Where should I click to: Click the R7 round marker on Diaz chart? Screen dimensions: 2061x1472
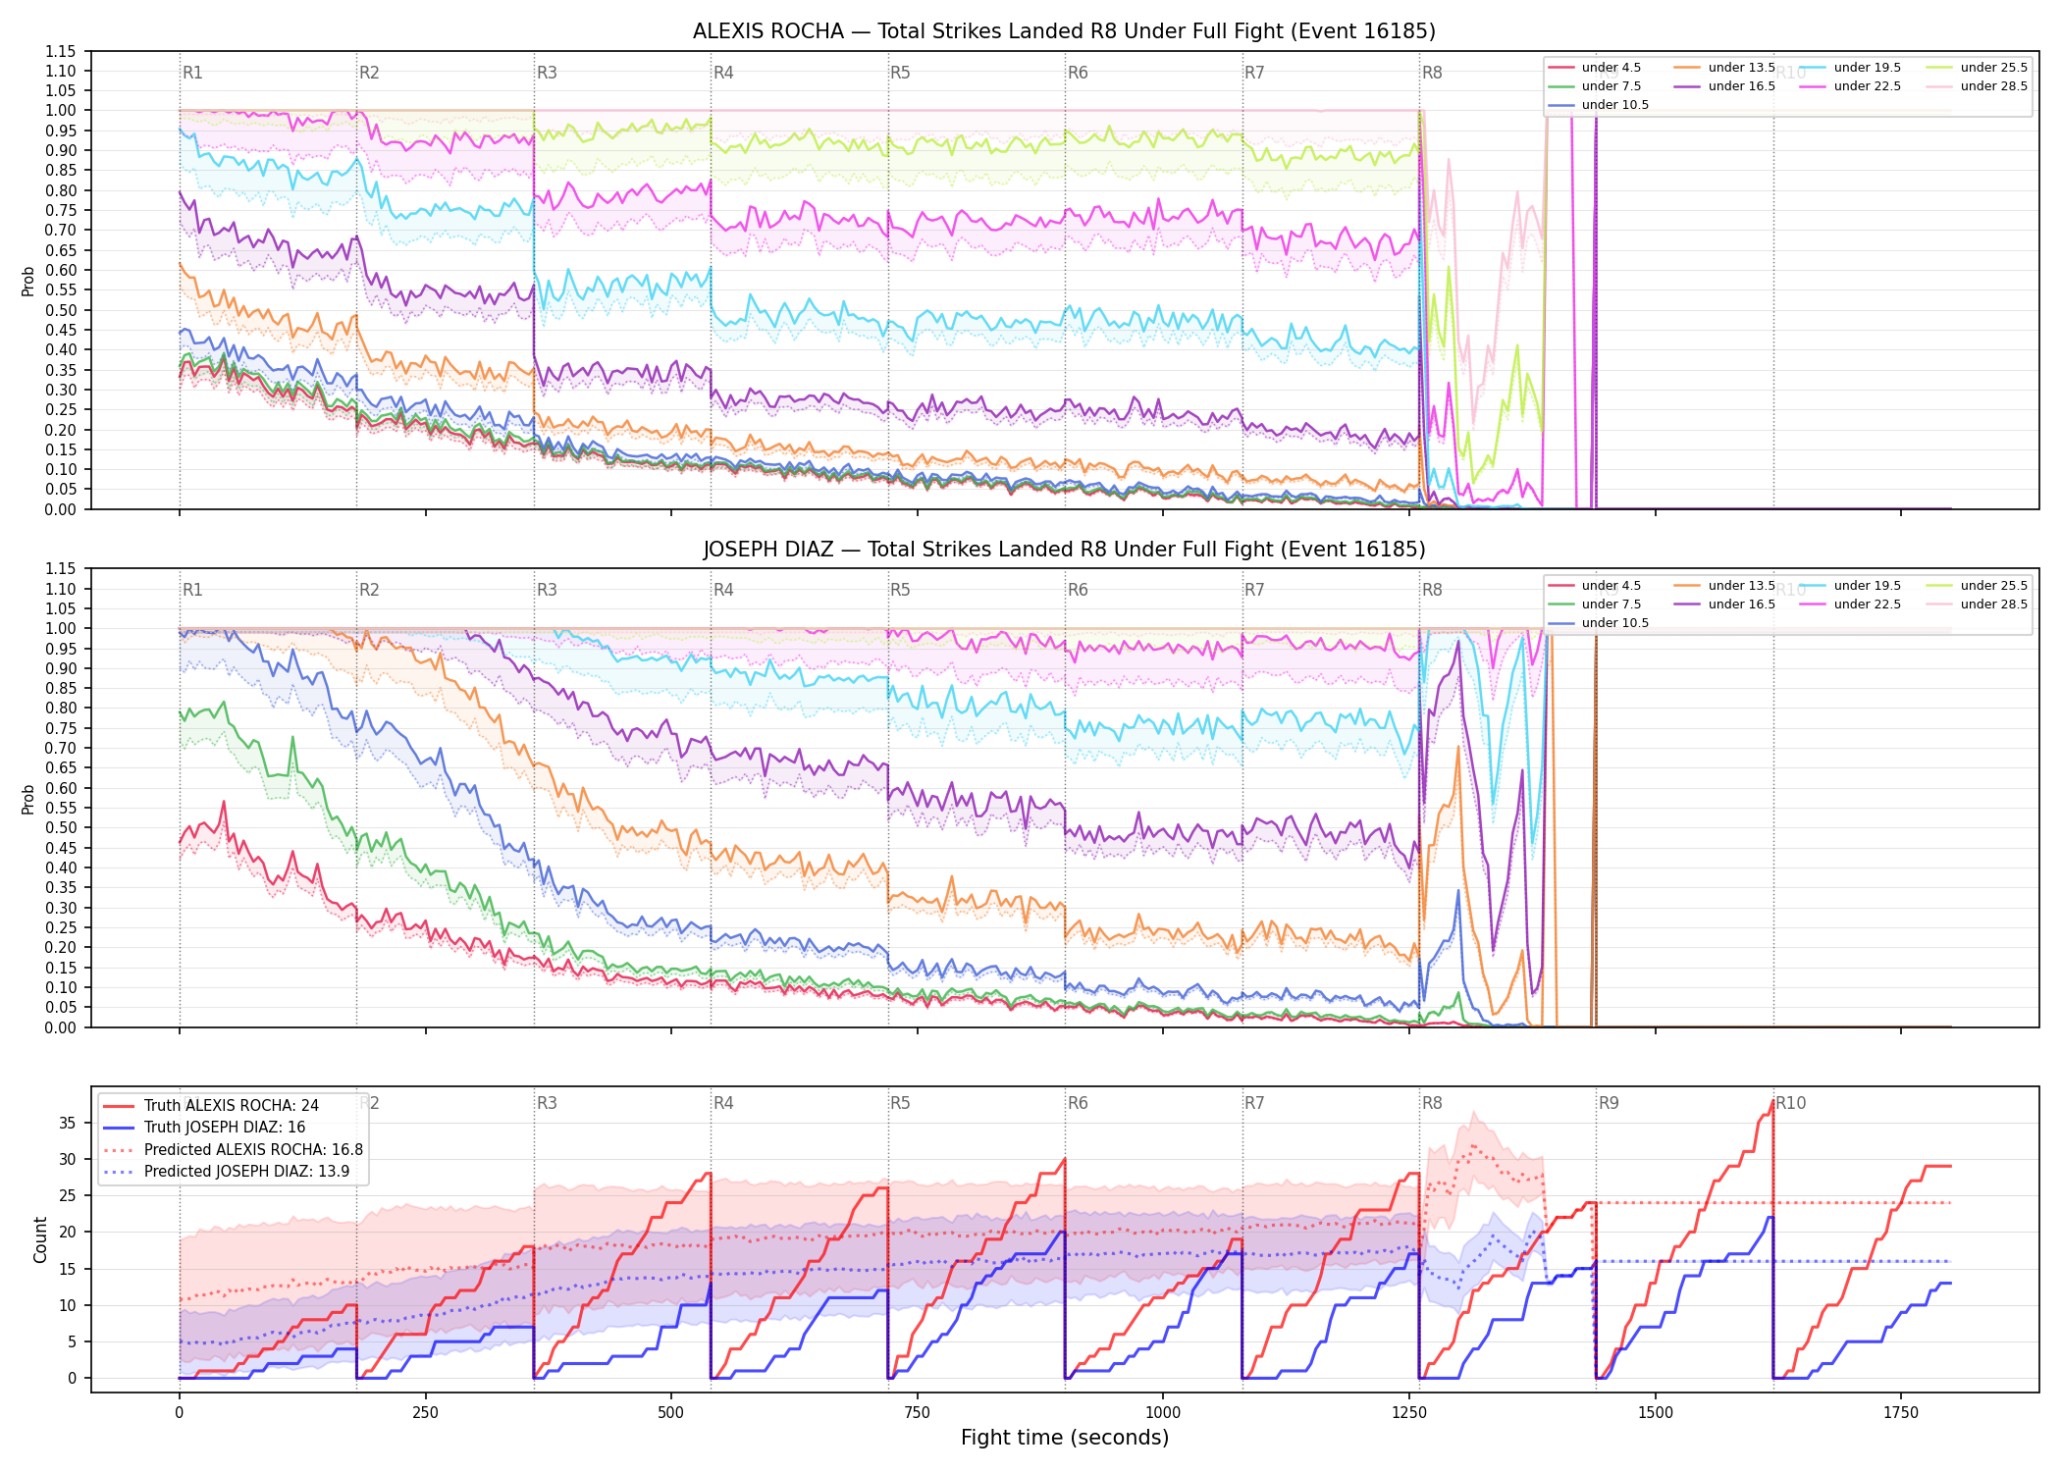point(1254,590)
